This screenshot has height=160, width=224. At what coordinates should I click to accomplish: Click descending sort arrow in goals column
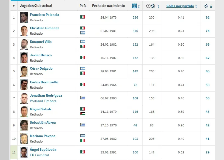(211, 6)
